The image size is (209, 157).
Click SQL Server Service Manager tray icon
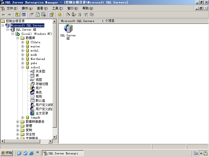[206, 153]
